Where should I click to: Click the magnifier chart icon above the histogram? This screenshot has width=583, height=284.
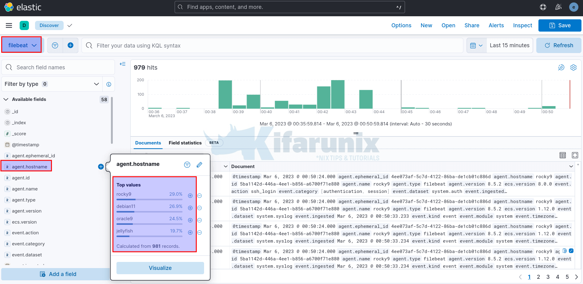[x=561, y=67]
